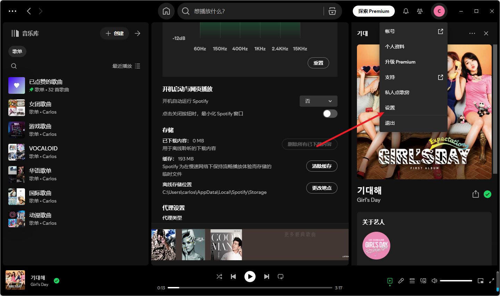Screen dimensions: 500x296
Task: Skip to the previous track
Action: click(x=233, y=277)
